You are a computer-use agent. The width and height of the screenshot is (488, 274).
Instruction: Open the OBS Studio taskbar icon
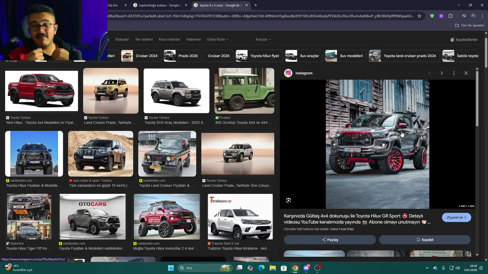pyautogui.click(x=318, y=268)
